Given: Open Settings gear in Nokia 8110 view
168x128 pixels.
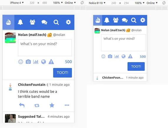Looking at the screenshot, I should click(x=143, y=20).
